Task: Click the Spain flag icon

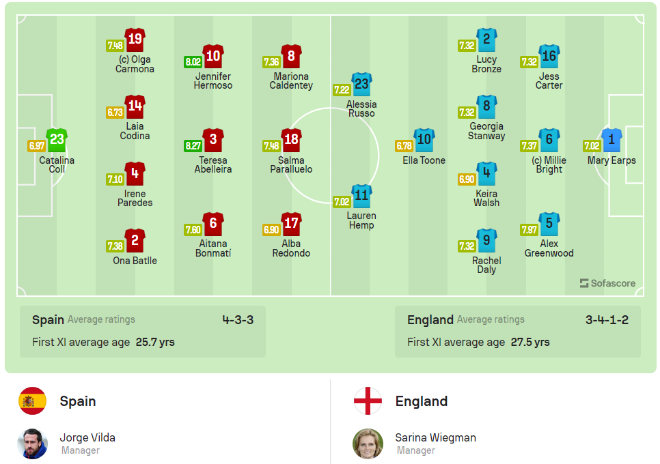Action: pos(32,401)
